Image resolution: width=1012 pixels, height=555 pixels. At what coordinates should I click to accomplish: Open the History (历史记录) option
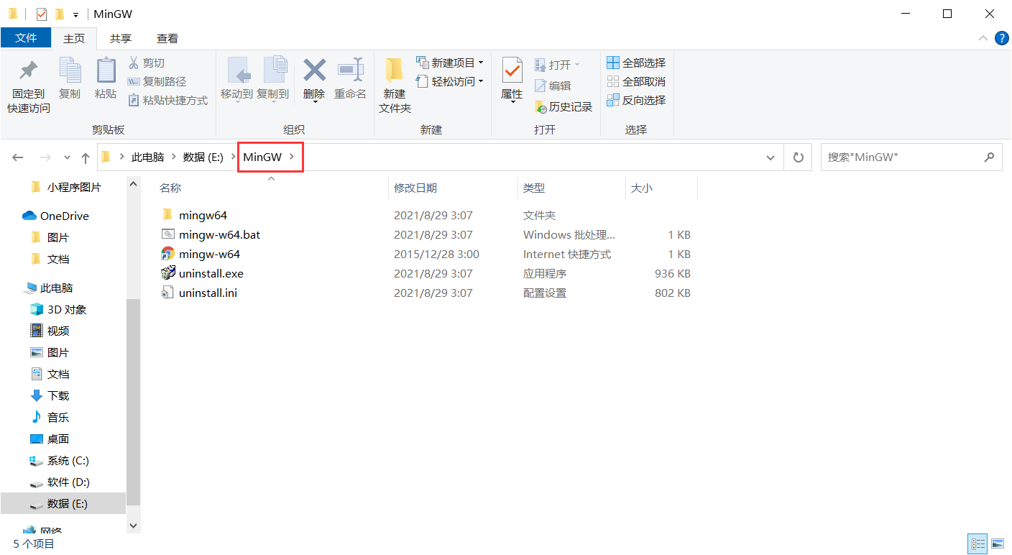point(563,107)
